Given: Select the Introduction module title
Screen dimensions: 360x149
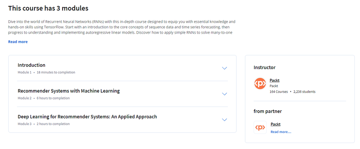Looking at the screenshot, I should pos(32,65).
